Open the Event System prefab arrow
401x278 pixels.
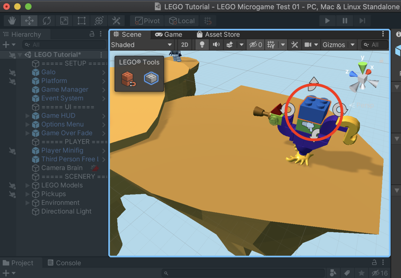104,98
